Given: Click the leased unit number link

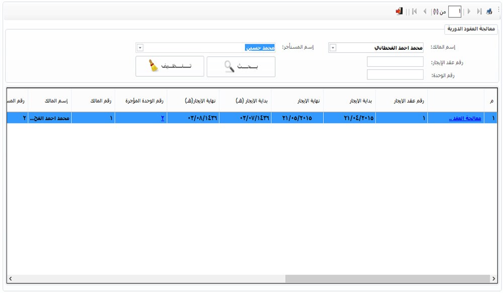Looking at the screenshot, I should pos(162,118).
